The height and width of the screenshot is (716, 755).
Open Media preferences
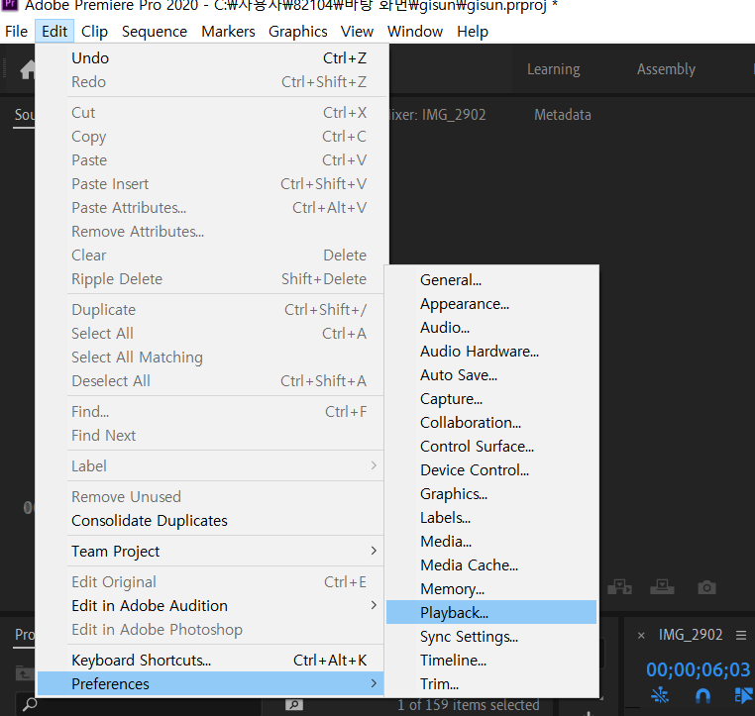[491, 542]
